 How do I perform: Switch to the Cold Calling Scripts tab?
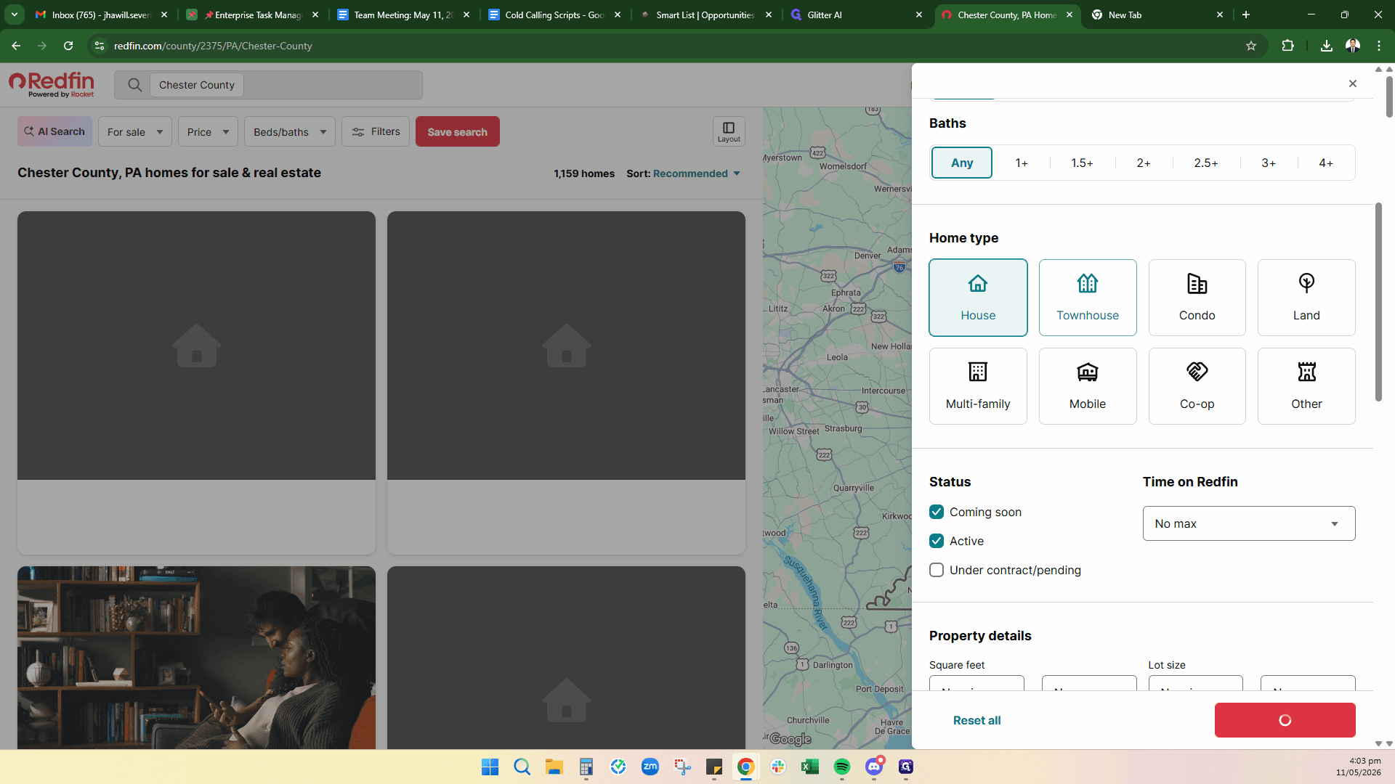coord(554,15)
